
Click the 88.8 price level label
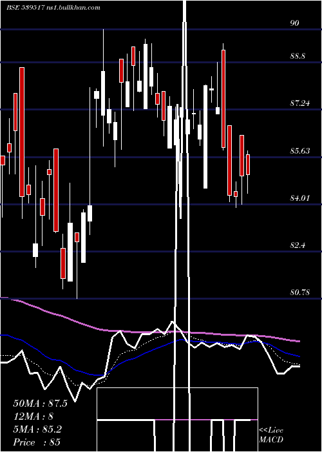click(x=298, y=56)
